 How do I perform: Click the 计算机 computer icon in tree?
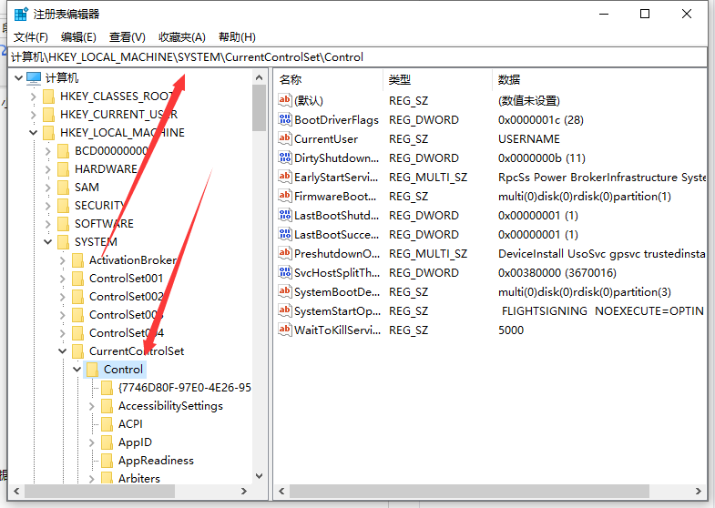(x=34, y=78)
